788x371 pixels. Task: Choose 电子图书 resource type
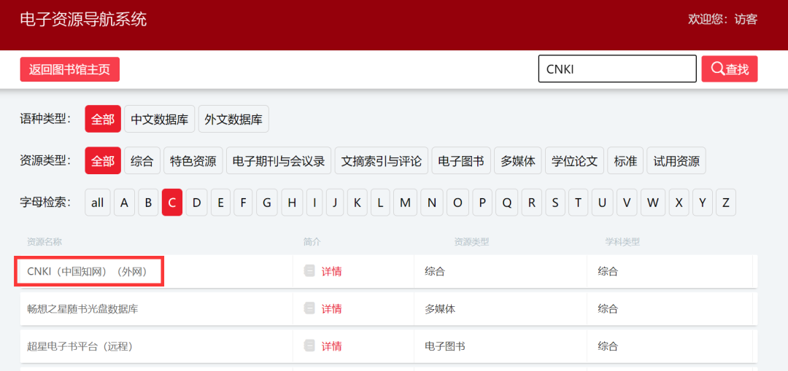[x=461, y=161]
